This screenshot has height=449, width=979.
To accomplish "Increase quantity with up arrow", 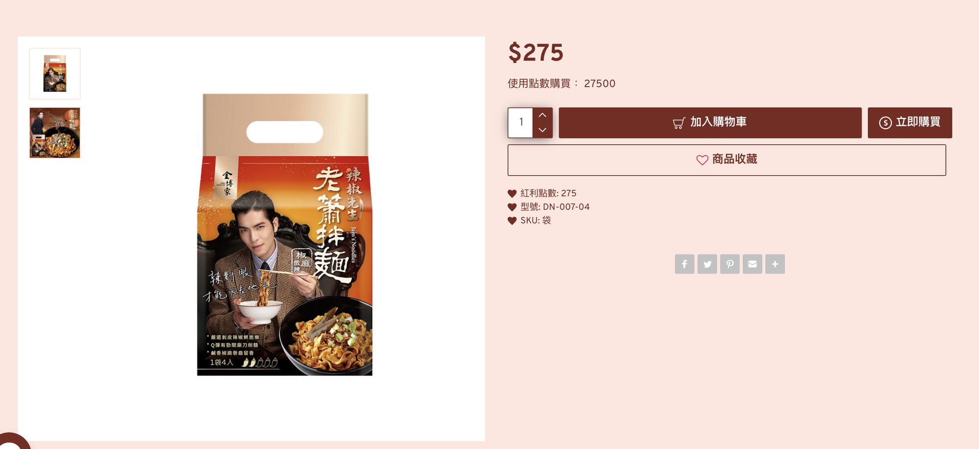I will pos(542,115).
